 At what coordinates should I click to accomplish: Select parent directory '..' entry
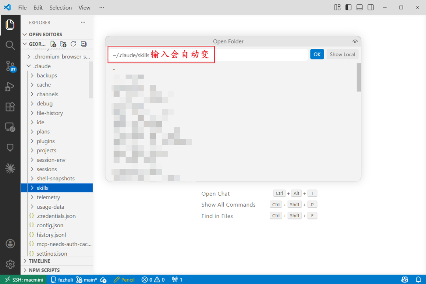click(x=232, y=69)
